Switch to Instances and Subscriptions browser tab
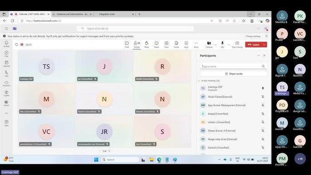Viewport: 311px width, 175px height. [x=72, y=14]
